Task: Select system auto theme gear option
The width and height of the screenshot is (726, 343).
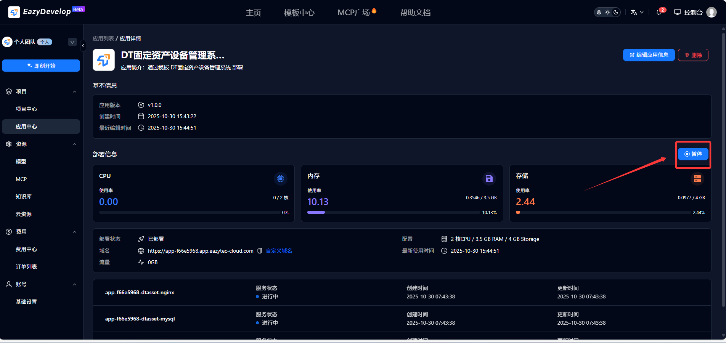Action: 599,12
